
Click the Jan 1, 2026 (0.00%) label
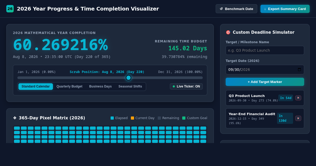[x=37, y=72]
